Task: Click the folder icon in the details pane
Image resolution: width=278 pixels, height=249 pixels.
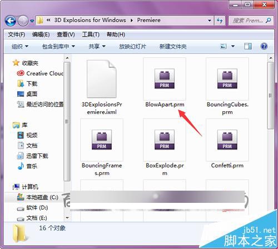Action: tap(20, 233)
